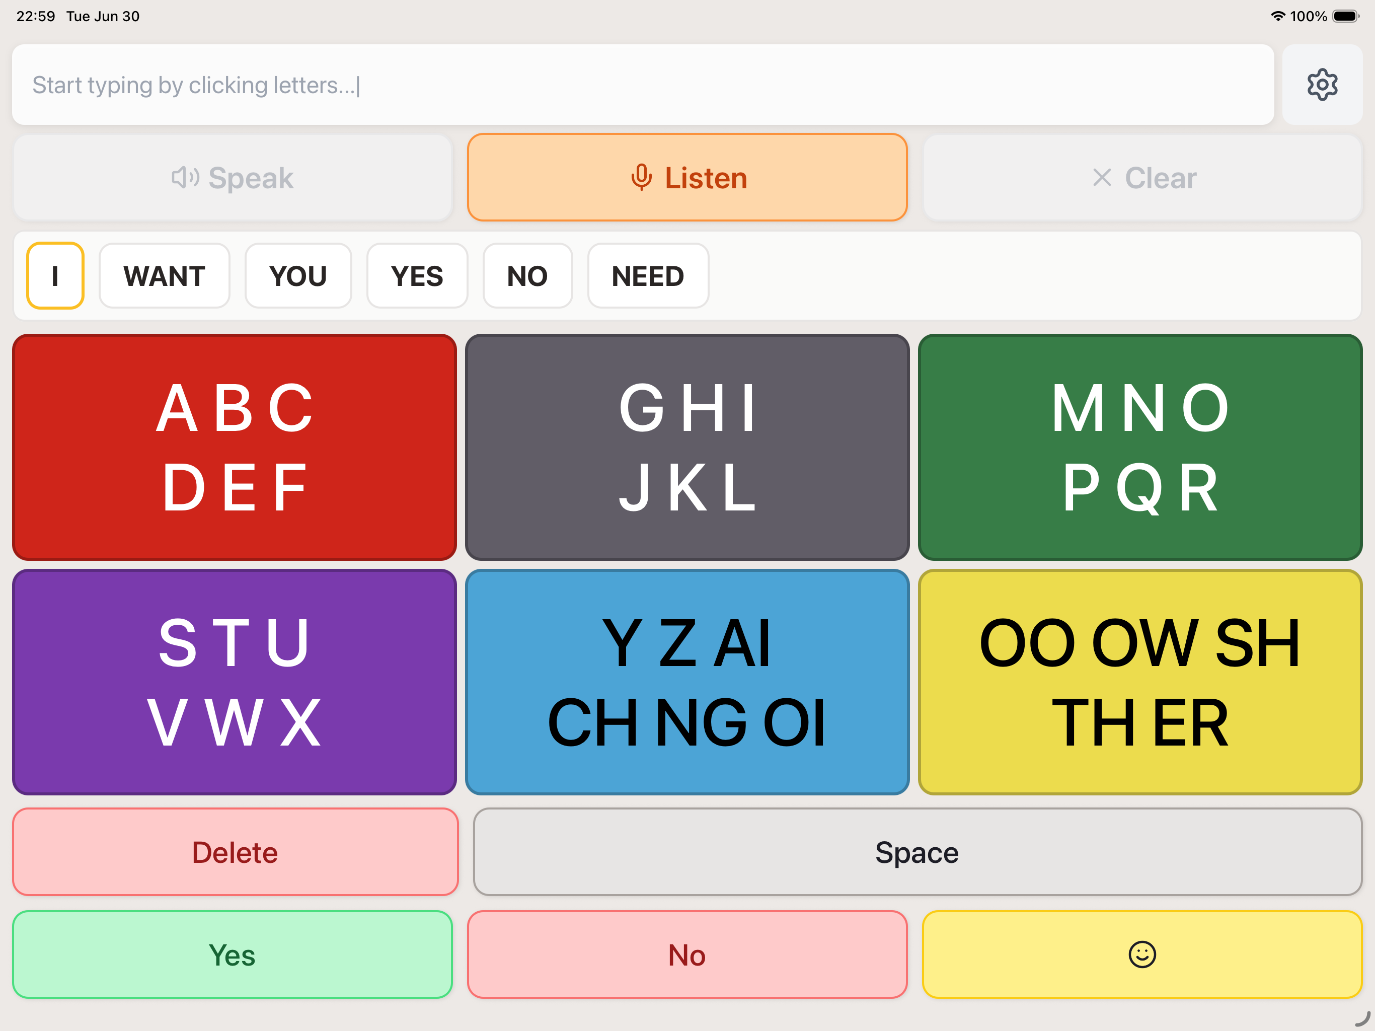
Task: Check the Wi-Fi status icon
Action: tap(1277, 16)
